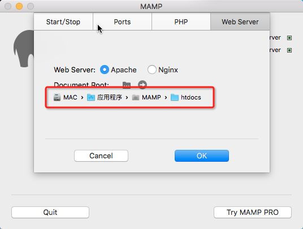Click the arrow reveal icon beside Document Root
303x229 pixels.
(142, 85)
